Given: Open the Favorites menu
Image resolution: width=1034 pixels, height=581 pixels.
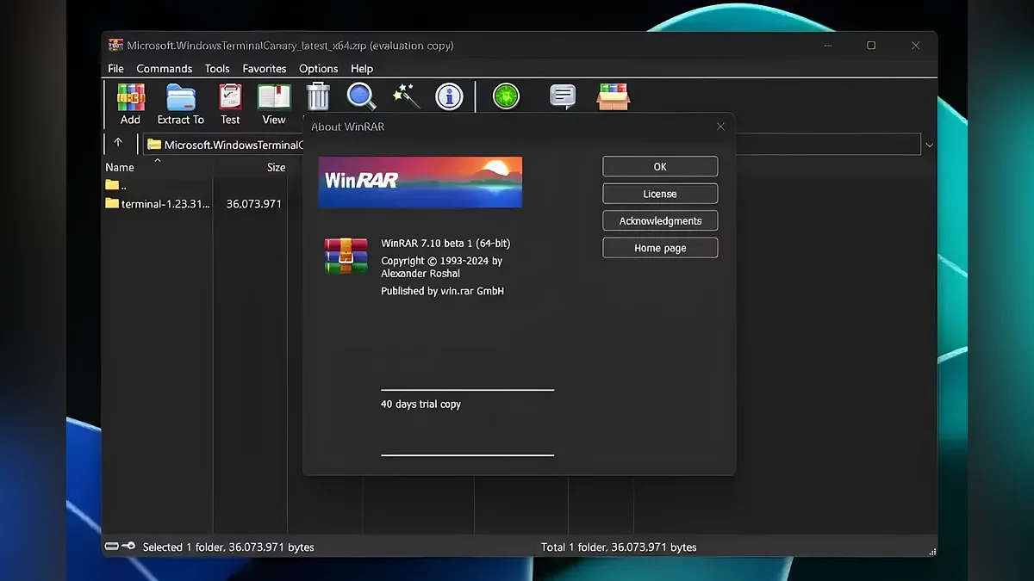Looking at the screenshot, I should coord(264,69).
